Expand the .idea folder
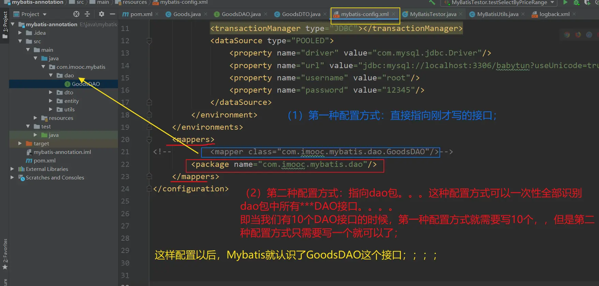The height and width of the screenshot is (286, 599). tap(20, 33)
